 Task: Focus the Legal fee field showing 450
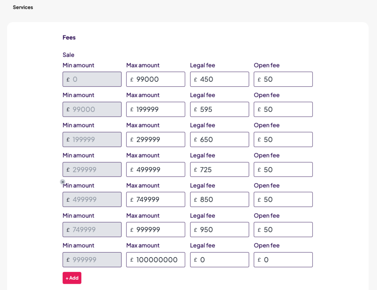pos(219,79)
